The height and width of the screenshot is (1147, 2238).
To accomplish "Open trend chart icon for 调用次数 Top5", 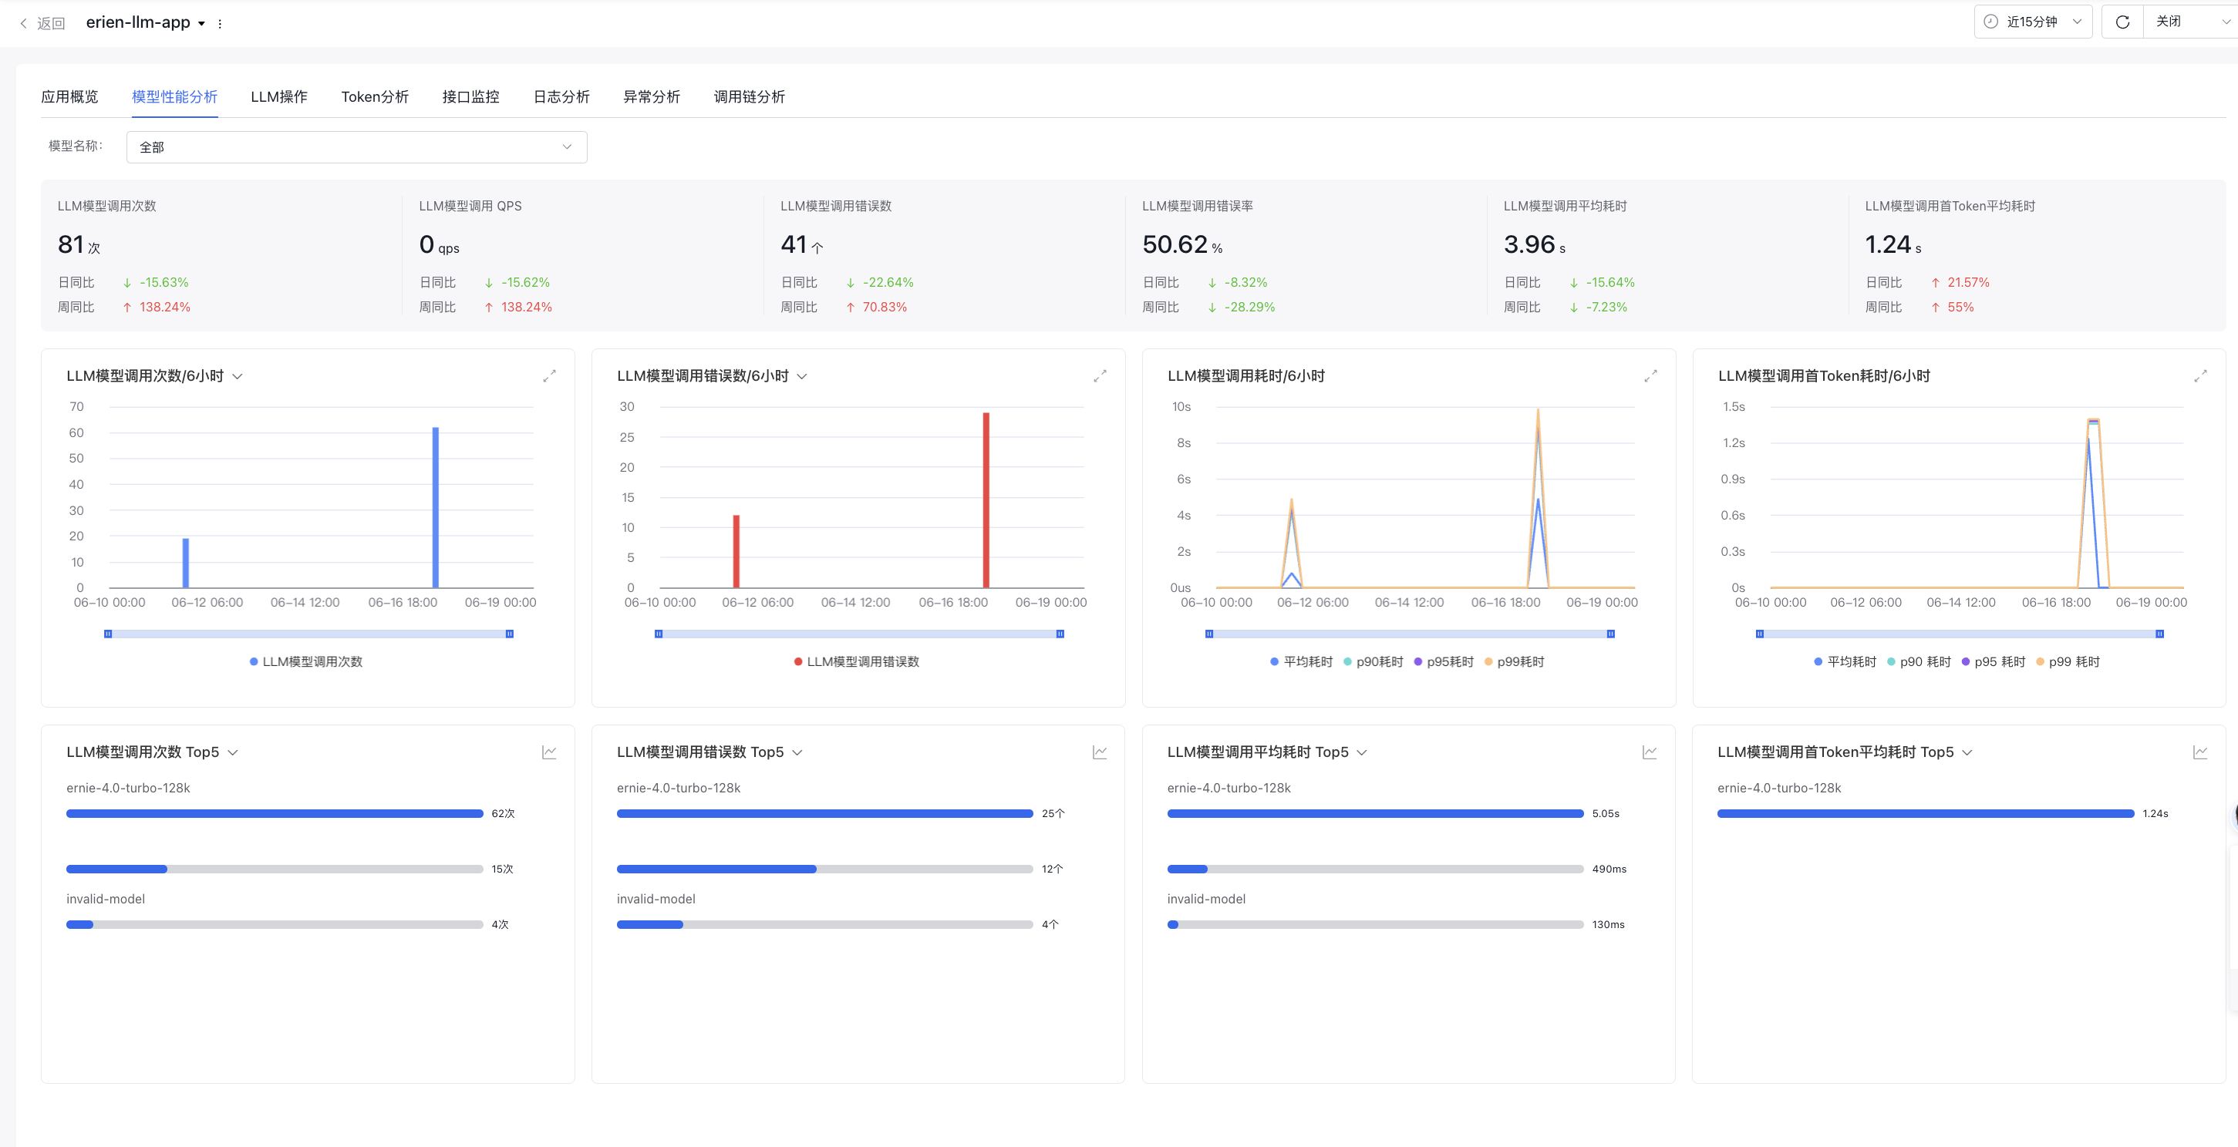I will (549, 752).
